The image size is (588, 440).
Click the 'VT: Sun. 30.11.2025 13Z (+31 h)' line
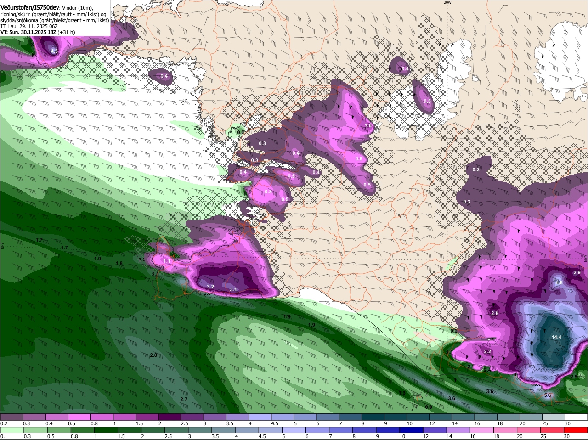[x=38, y=32]
